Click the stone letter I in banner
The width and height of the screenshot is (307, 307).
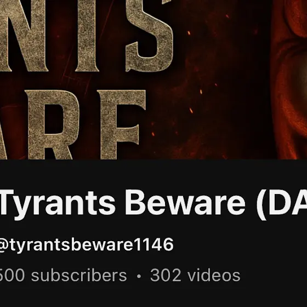pyautogui.click(x=87, y=35)
